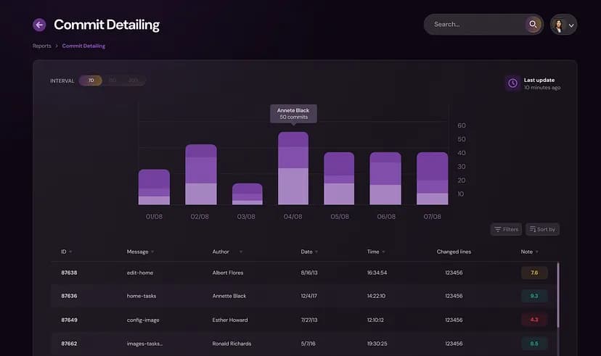Click the search magnifier icon

(533, 25)
